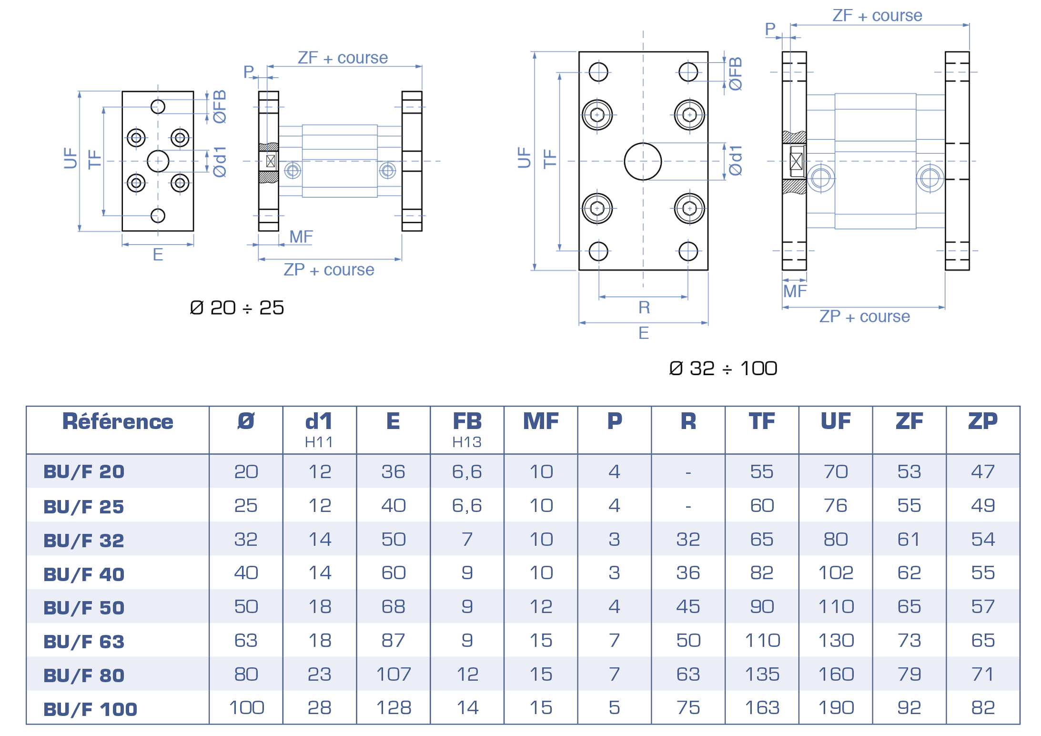Click UF value 102 in BU/F 40 row
Screen dimensions: 1041x736
click(836, 572)
